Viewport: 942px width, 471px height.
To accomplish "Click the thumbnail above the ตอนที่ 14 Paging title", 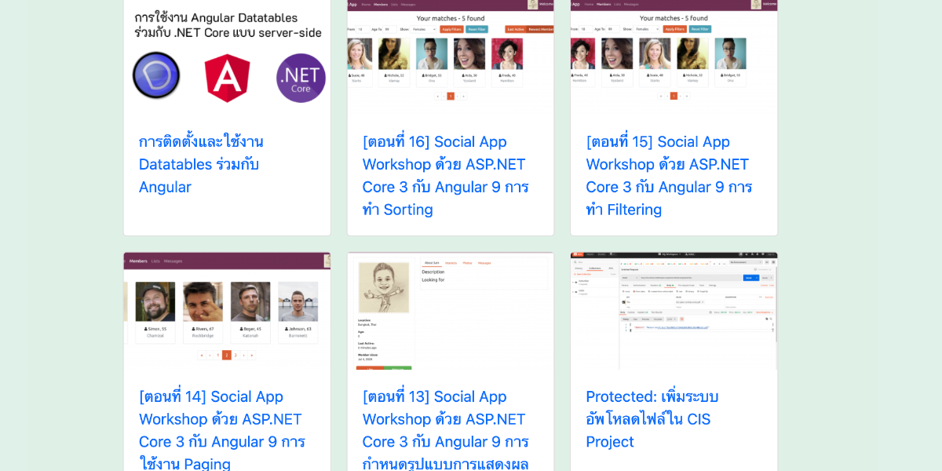I will [227, 311].
